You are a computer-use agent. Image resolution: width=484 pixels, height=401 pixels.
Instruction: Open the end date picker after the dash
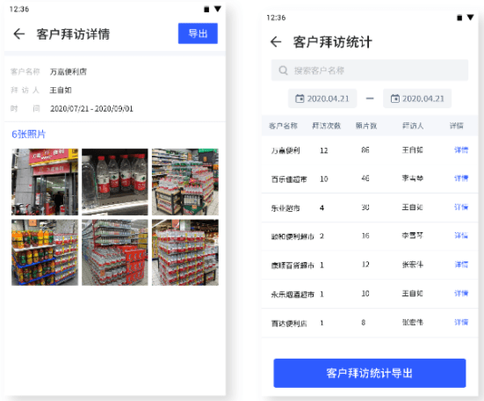[417, 98]
